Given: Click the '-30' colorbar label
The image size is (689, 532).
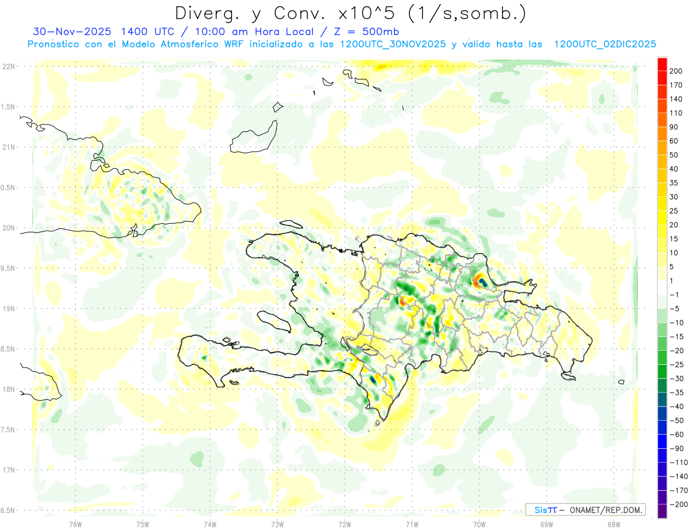Looking at the screenshot, I should [x=678, y=379].
